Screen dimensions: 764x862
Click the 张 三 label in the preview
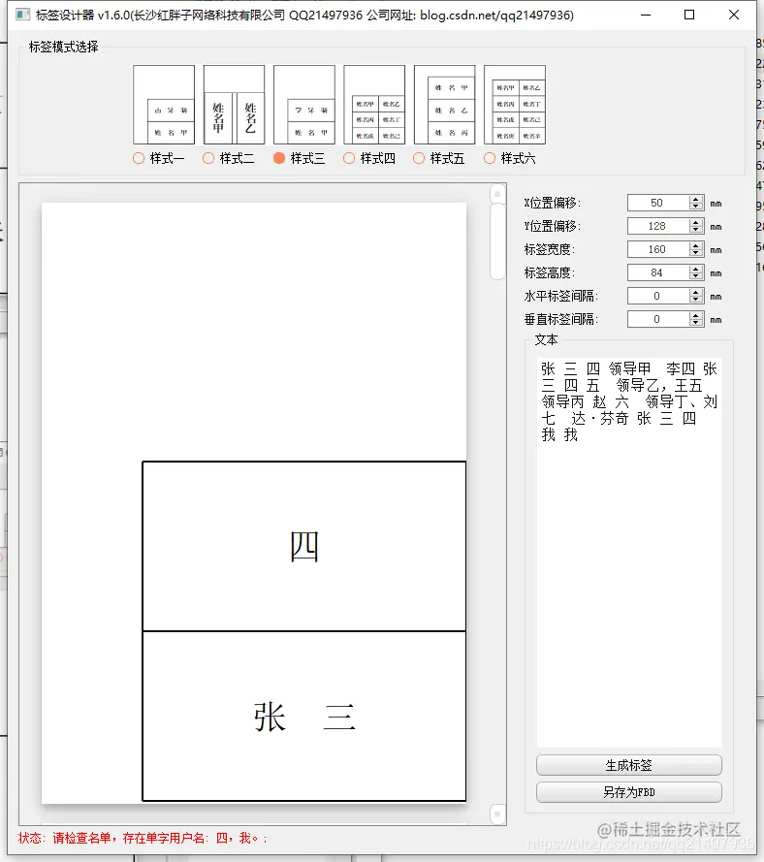[x=304, y=717]
